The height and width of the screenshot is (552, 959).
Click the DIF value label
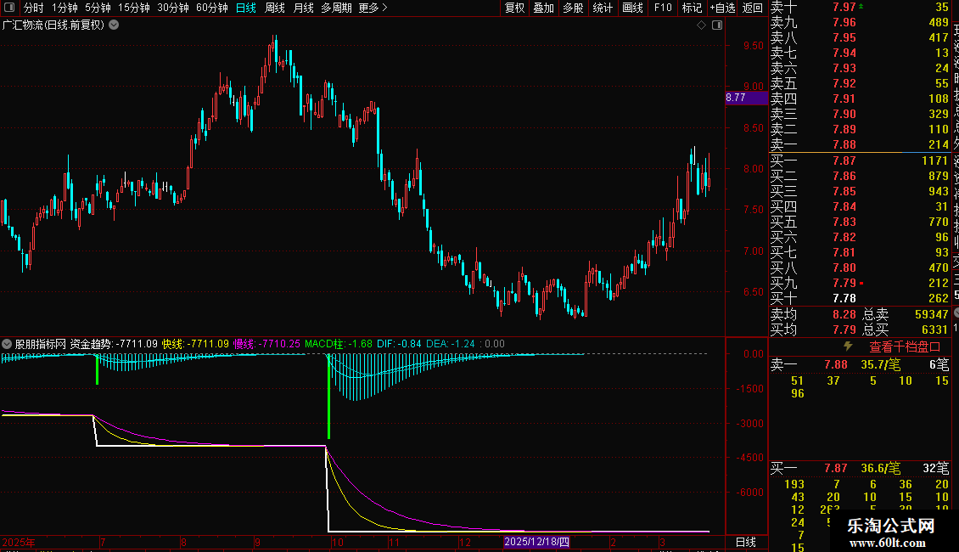(399, 344)
